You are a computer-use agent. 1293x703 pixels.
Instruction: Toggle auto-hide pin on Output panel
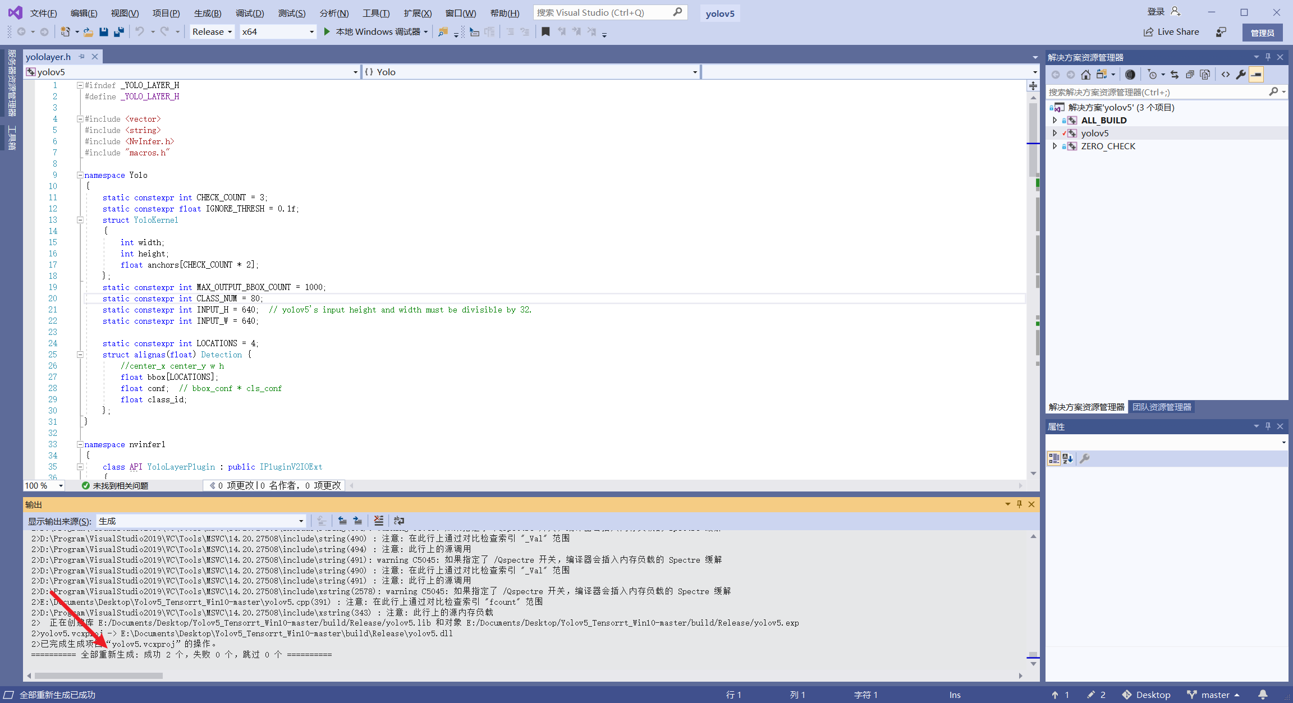tap(1019, 504)
